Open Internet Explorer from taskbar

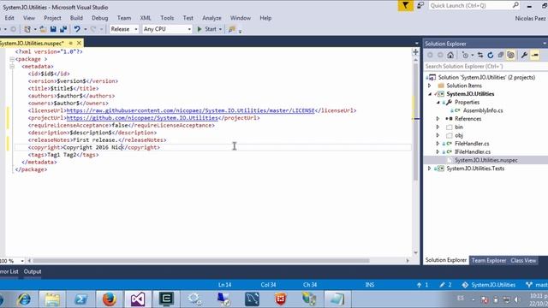click(24, 299)
